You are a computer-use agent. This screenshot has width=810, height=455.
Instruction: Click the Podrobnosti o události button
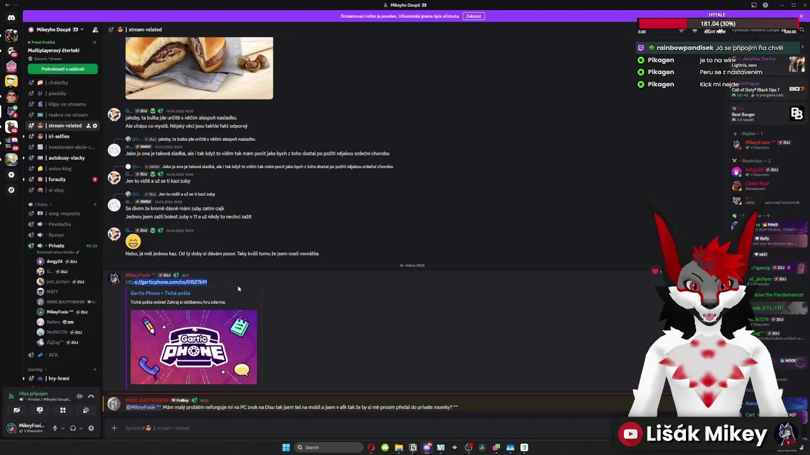tap(63, 69)
